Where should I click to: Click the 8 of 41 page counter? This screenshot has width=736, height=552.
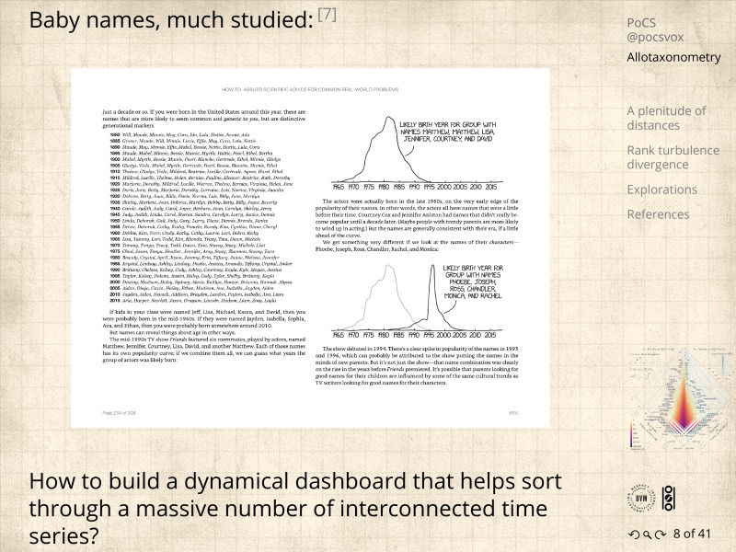pyautogui.click(x=693, y=534)
